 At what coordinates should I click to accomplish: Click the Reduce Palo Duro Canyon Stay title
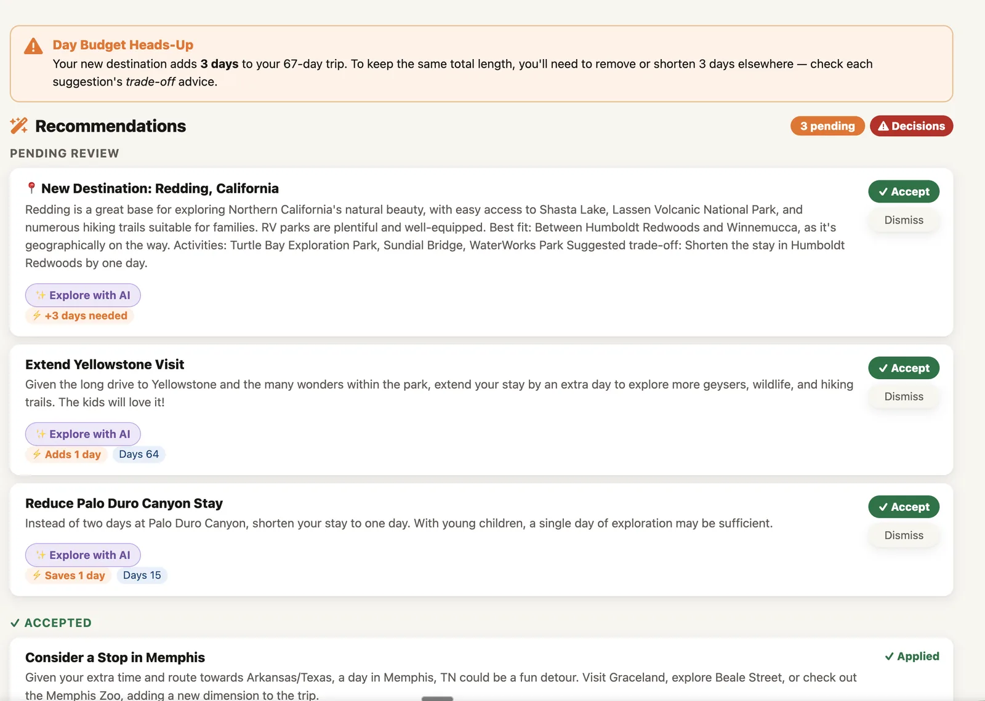tap(124, 503)
